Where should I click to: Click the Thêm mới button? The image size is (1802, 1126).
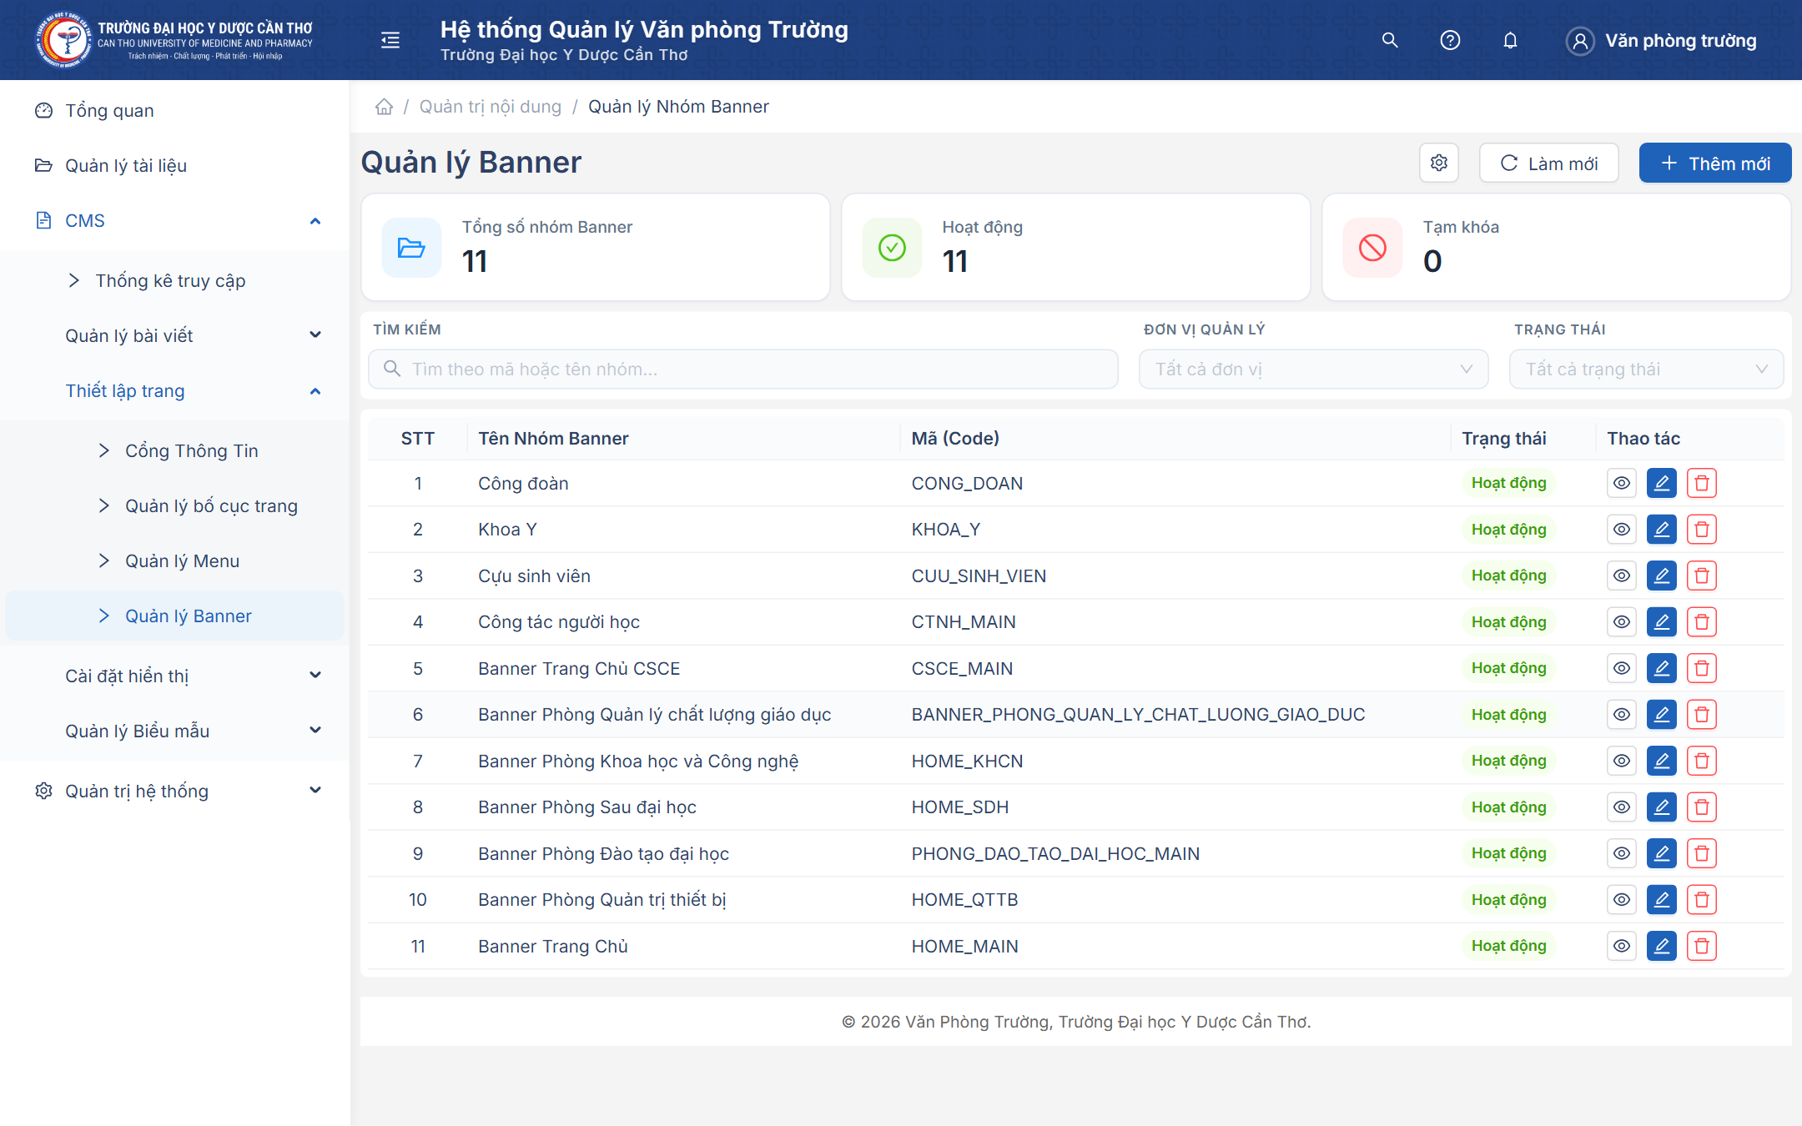[x=1714, y=163]
